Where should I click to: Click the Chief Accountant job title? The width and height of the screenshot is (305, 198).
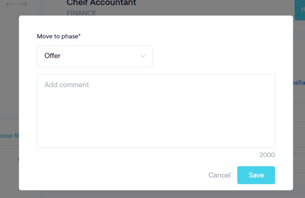[x=101, y=3]
